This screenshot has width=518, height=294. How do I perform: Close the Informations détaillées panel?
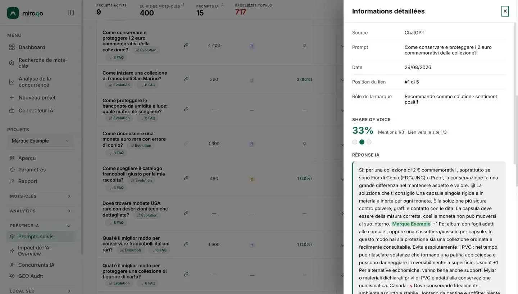[505, 11]
